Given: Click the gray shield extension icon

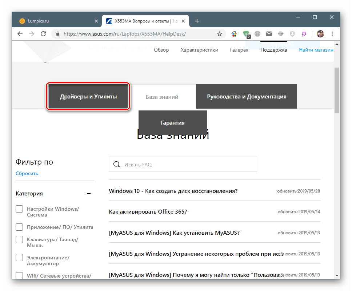Looking at the screenshot, I should pos(292,34).
